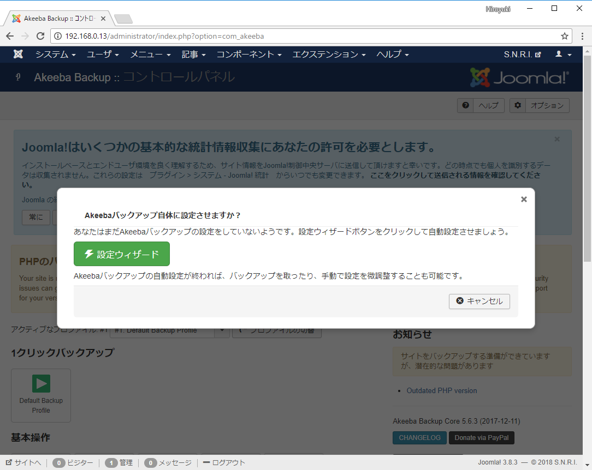This screenshot has width=592, height=470.
Task: Click the CHANGELOG button
Action: coord(419,438)
